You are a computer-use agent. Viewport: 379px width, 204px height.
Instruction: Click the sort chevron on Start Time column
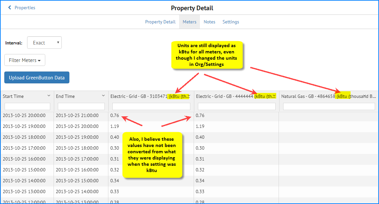coord(50,96)
